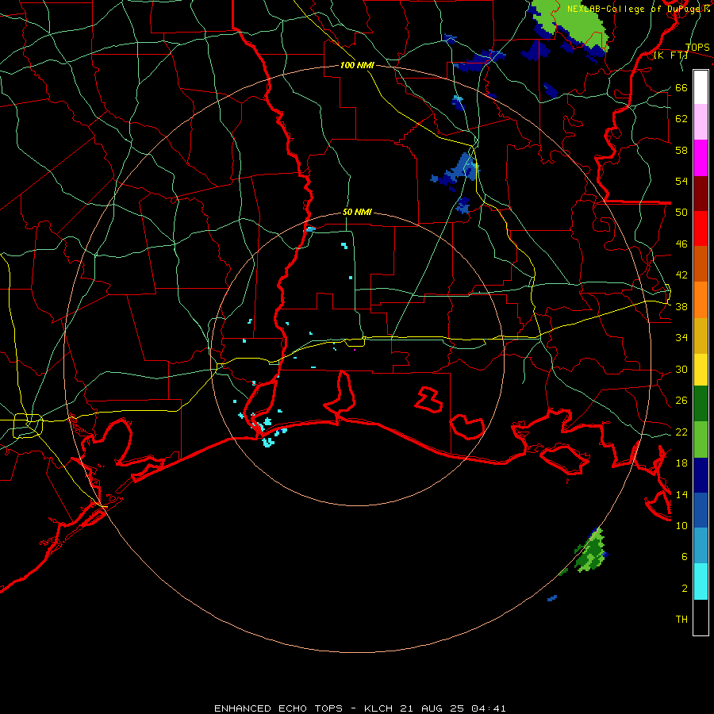This screenshot has height=714, width=714.
Task: Select the dark orange legend band
Action: (x=701, y=263)
